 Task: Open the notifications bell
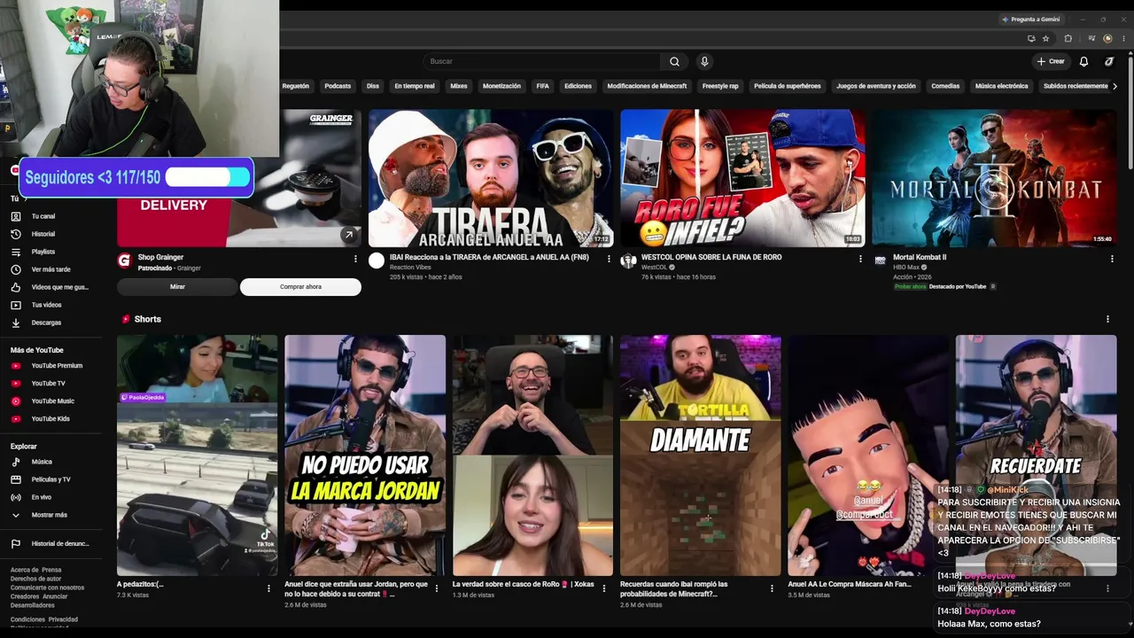click(x=1084, y=61)
